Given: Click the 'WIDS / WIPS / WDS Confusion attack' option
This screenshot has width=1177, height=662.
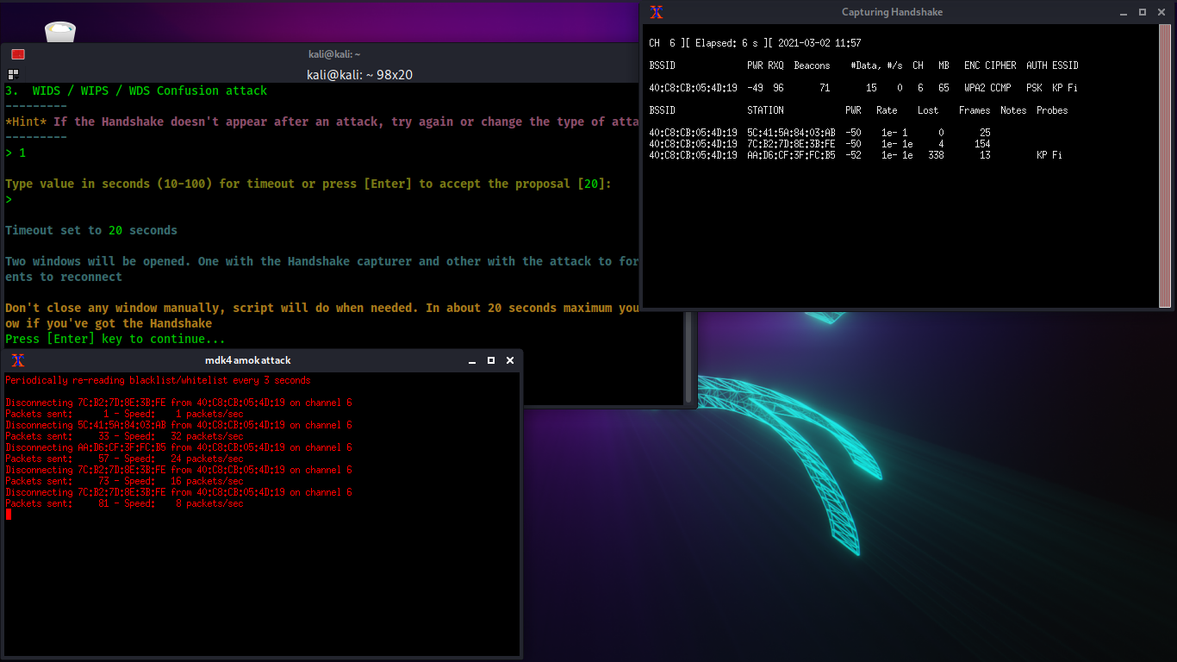Looking at the screenshot, I should point(136,91).
